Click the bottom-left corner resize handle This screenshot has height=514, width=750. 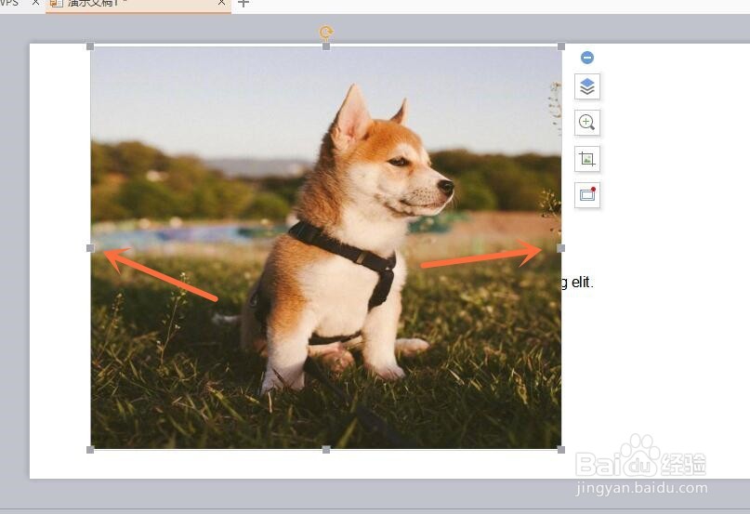(90, 449)
